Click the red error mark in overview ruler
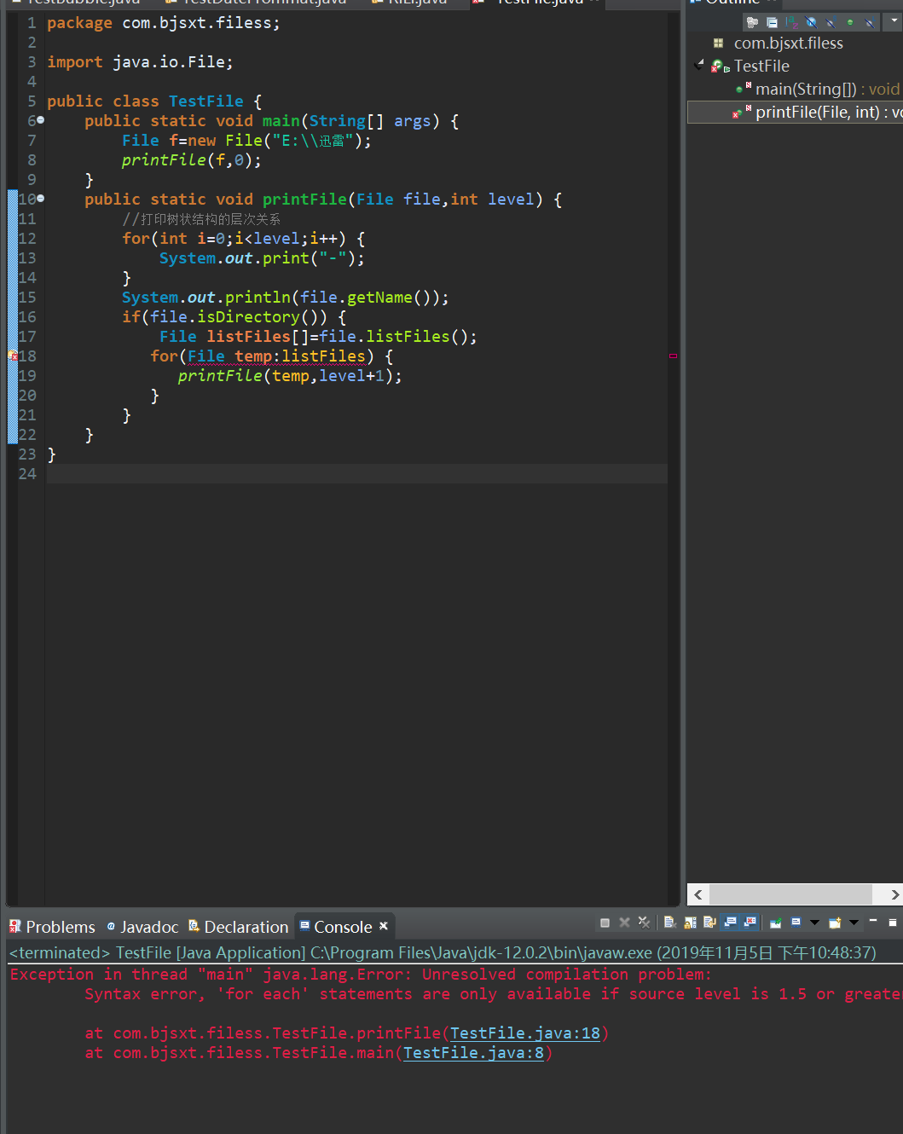The height and width of the screenshot is (1134, 903). [673, 356]
